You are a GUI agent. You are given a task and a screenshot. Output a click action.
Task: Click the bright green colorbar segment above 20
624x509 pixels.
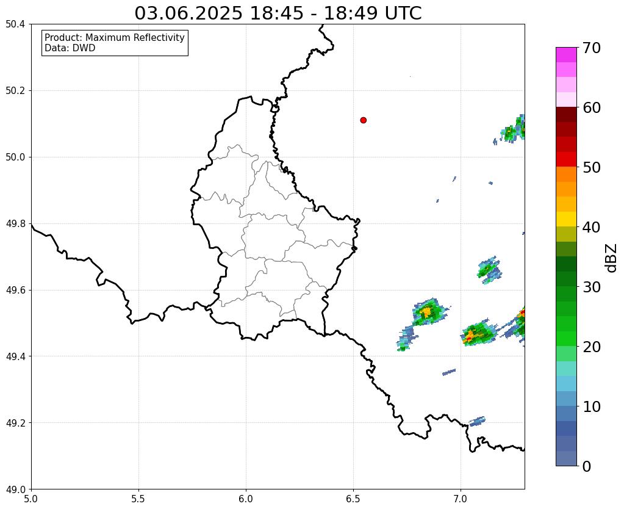(x=566, y=339)
